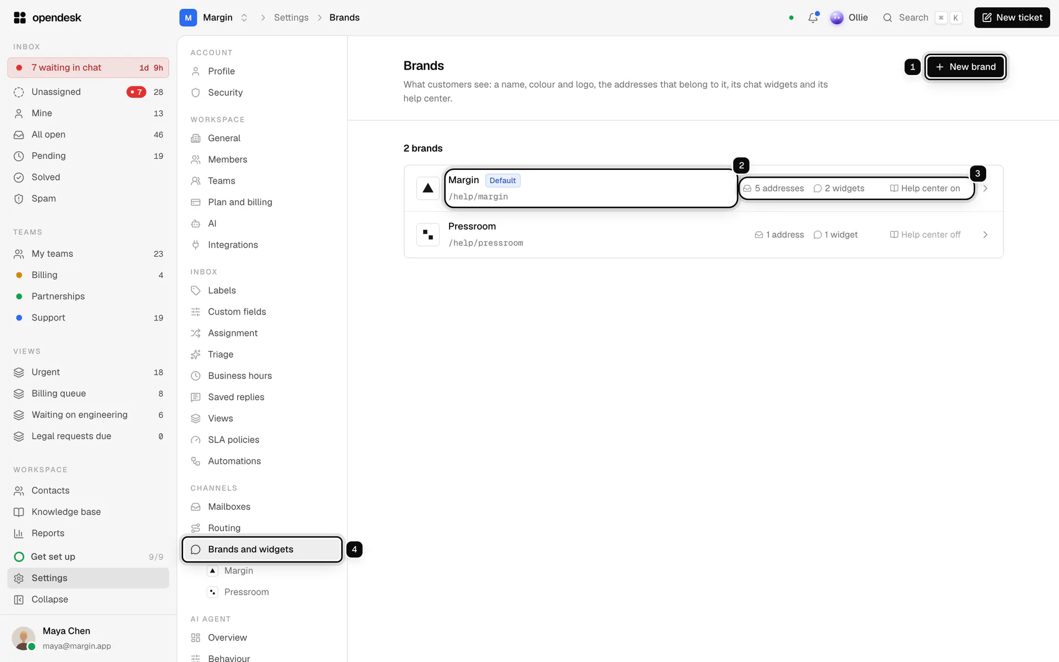Viewport: 1059px width, 662px height.
Task: Click the opendesk logo icon
Action: pyautogui.click(x=20, y=18)
